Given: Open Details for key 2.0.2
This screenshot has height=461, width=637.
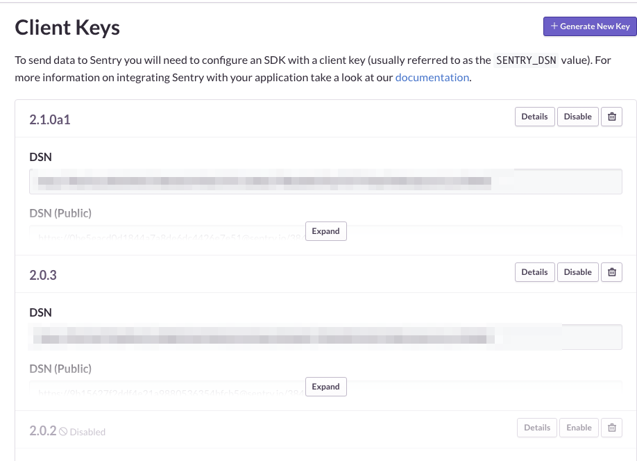Looking at the screenshot, I should 536,427.
